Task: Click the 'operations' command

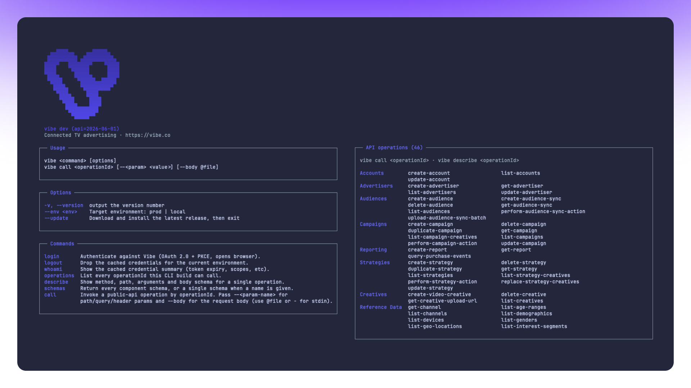Action: click(x=59, y=276)
